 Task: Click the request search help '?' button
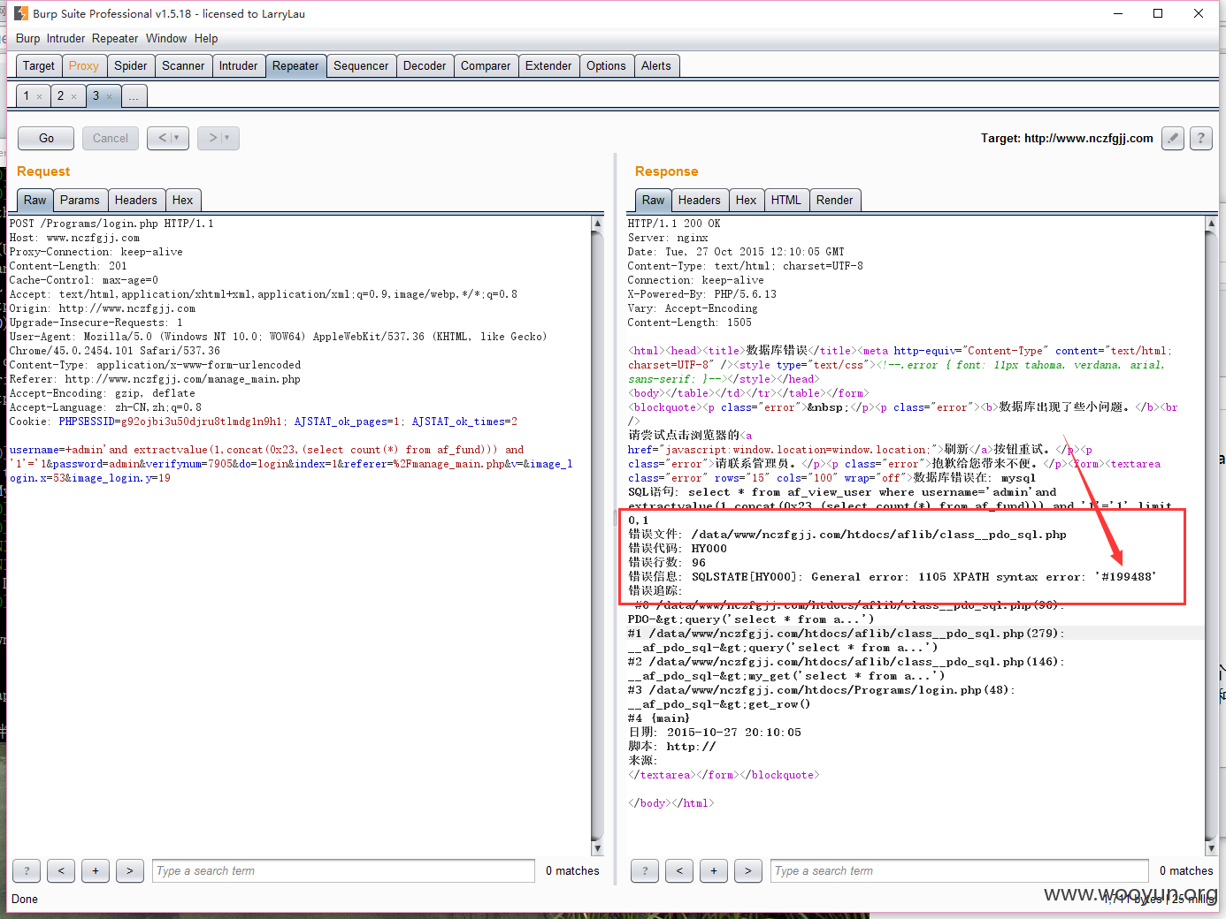coord(27,870)
